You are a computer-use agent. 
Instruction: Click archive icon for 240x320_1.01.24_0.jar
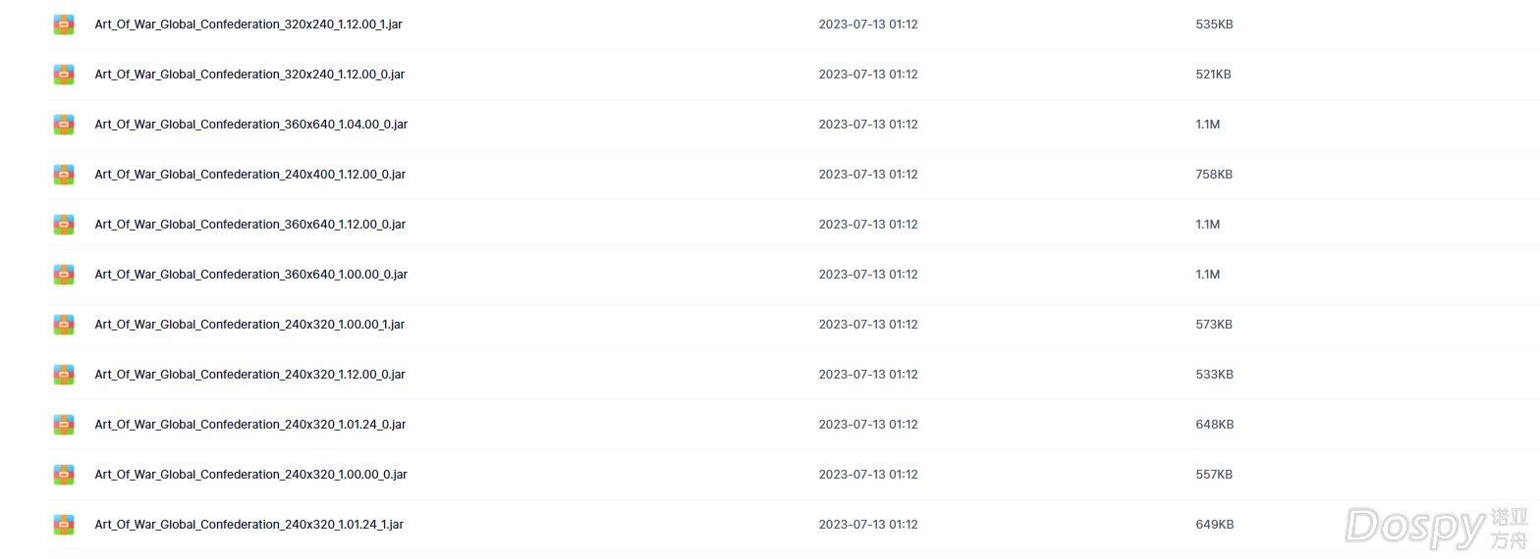pyautogui.click(x=64, y=425)
